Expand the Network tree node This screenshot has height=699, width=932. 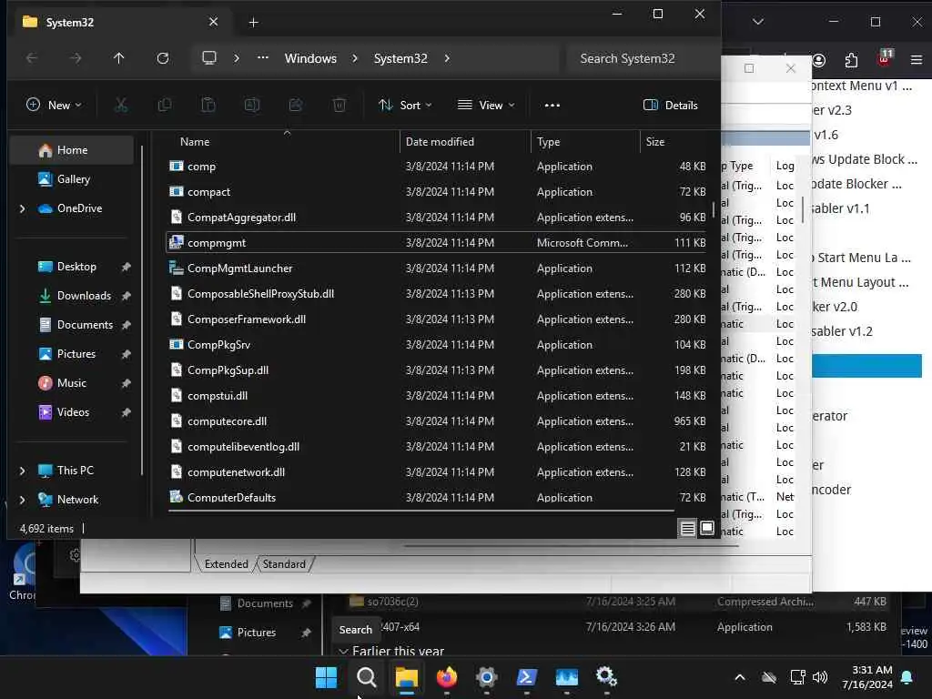[x=23, y=500]
